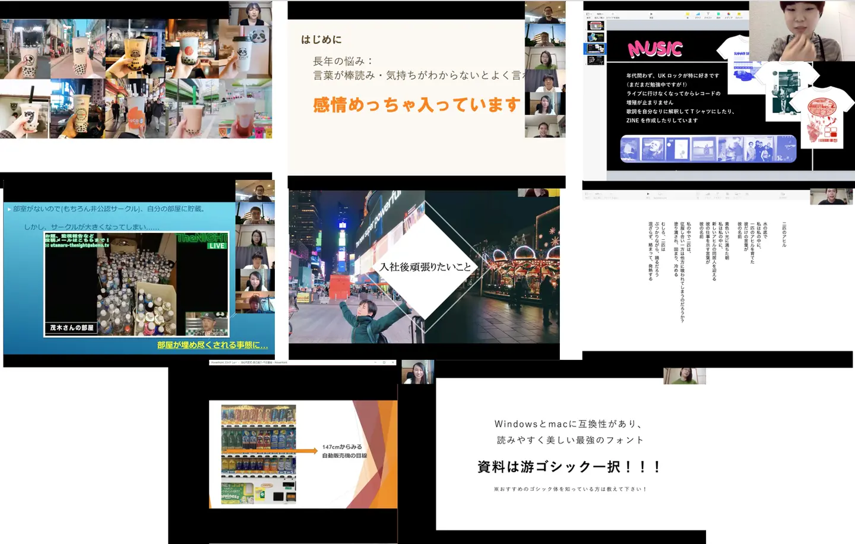
Task: Click the Comment icon in Keynote toolbar
Action: [x=739, y=14]
